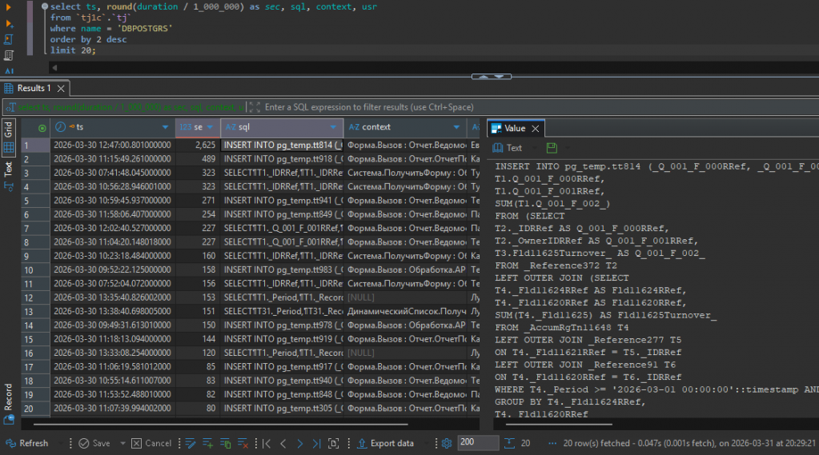The image size is (819, 455).
Task: Click the Export data button
Action: (x=386, y=443)
